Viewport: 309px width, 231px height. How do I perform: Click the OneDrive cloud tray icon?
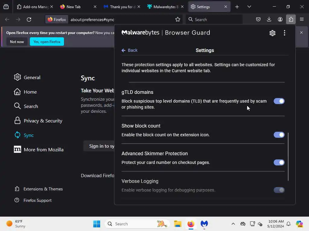pos(243,224)
